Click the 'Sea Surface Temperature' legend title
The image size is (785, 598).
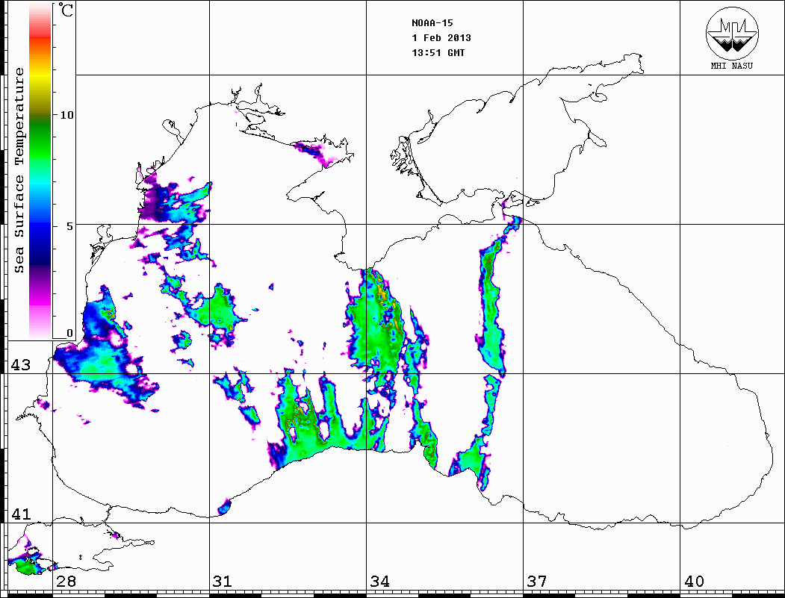[x=19, y=170]
